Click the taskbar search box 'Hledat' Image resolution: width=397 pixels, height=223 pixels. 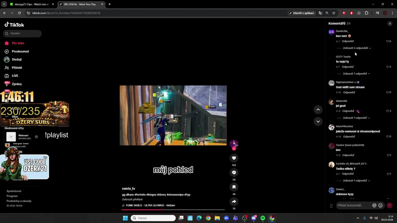153,218
